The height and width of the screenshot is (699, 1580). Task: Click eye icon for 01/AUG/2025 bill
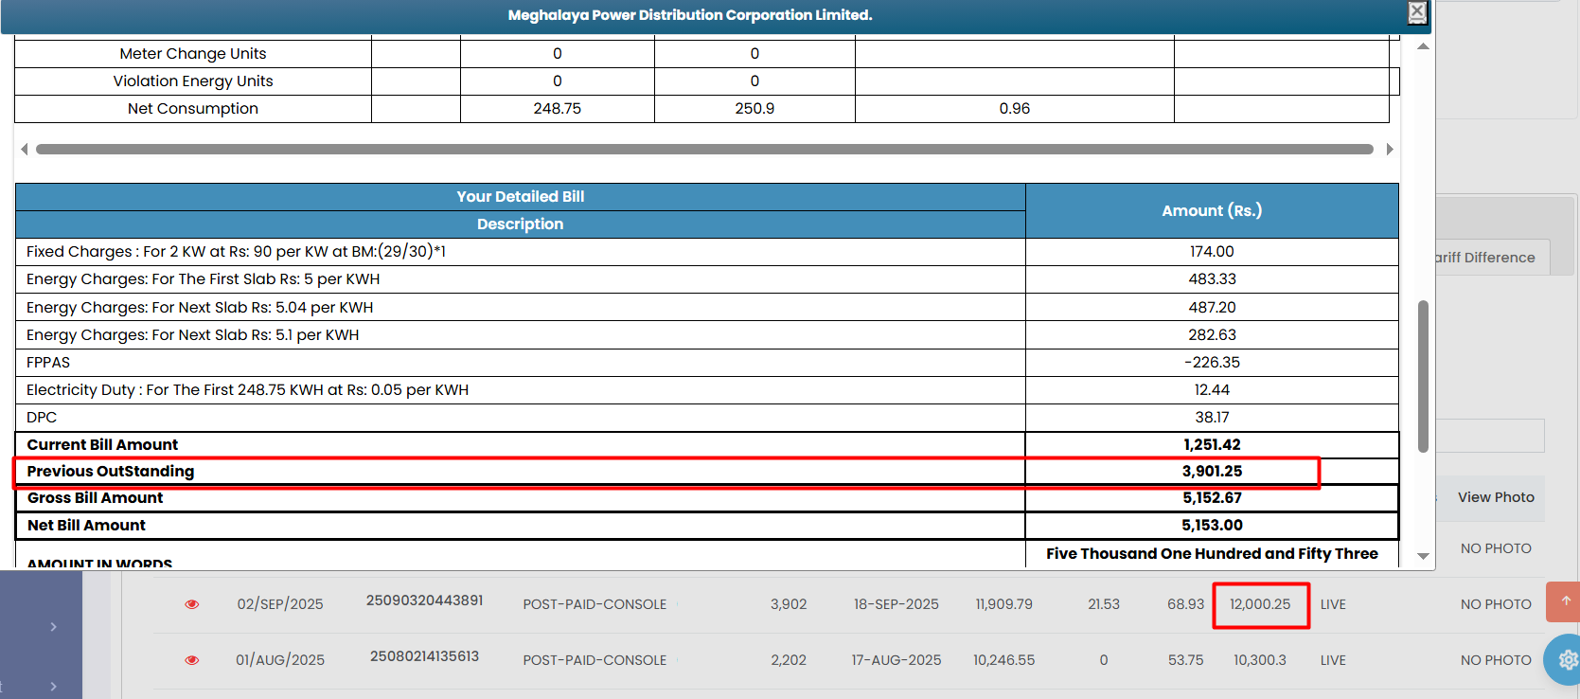click(x=192, y=660)
